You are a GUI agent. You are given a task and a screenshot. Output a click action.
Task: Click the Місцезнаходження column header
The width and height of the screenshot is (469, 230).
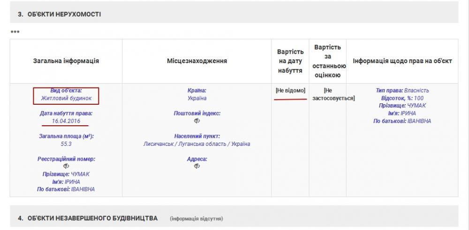tap(197, 61)
